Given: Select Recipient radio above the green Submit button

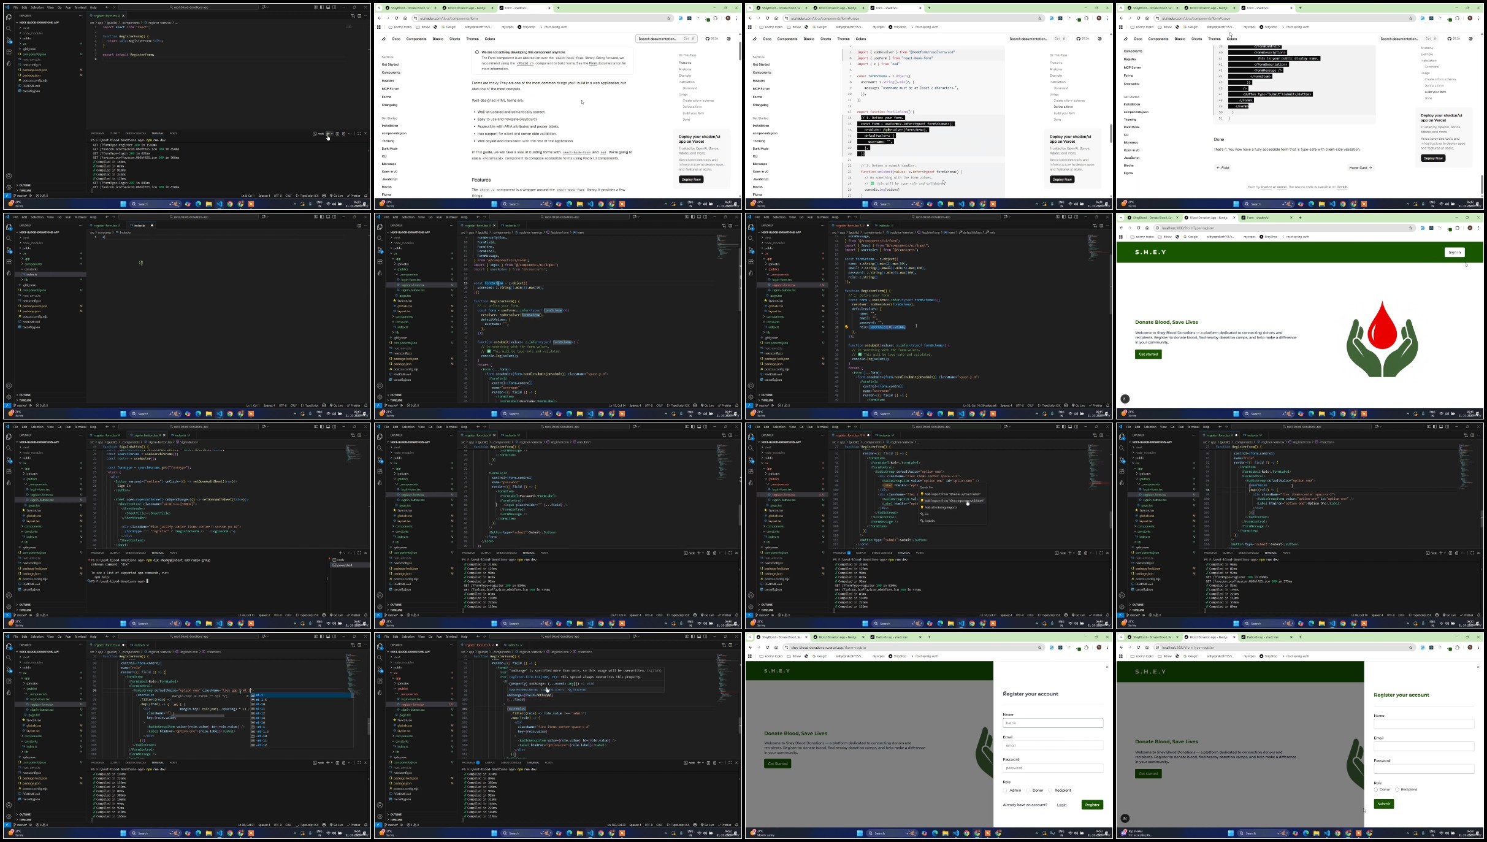Looking at the screenshot, I should (x=1397, y=790).
